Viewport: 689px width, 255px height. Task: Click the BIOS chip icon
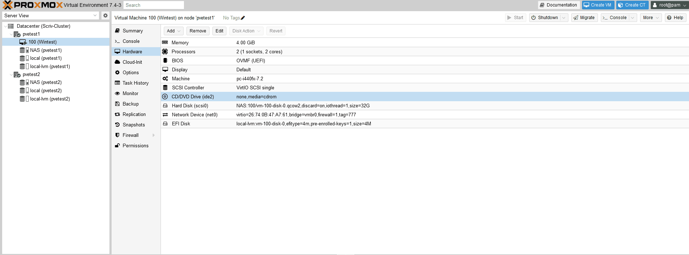tap(165, 61)
